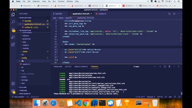192x108 pixels.
Task: Open the terminal selector dropdown 4: bash
Action: (x=145, y=67)
